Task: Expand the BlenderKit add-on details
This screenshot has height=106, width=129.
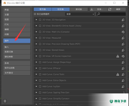Action: coord(36,26)
